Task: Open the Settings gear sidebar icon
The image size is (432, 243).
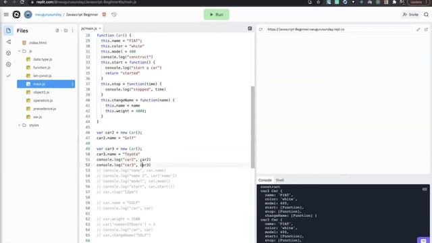Action: click(8, 65)
